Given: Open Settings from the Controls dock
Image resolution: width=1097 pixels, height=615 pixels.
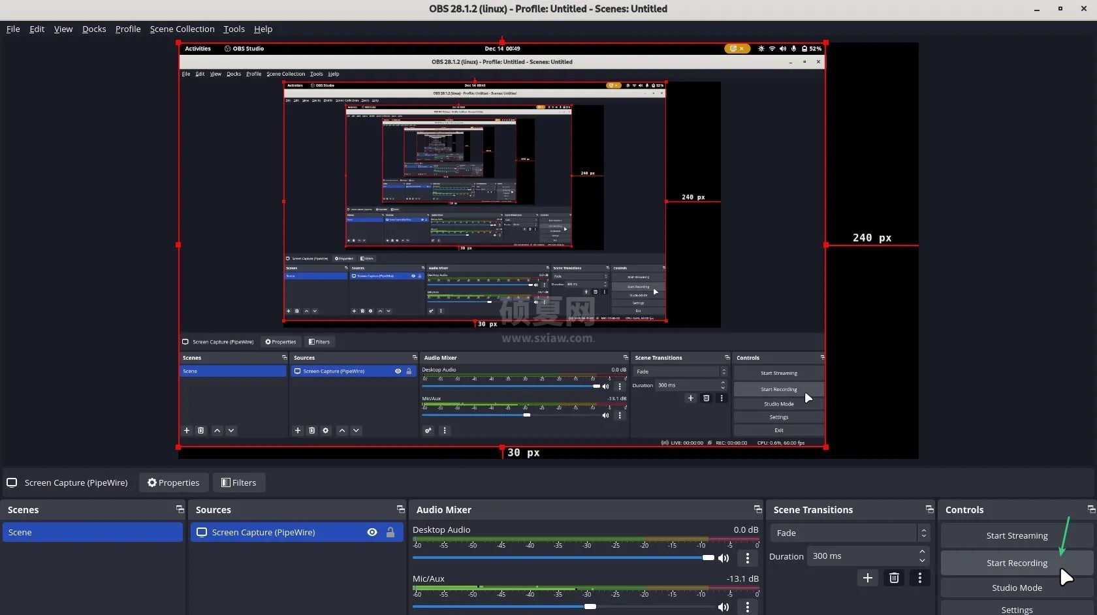Looking at the screenshot, I should [1017, 609].
